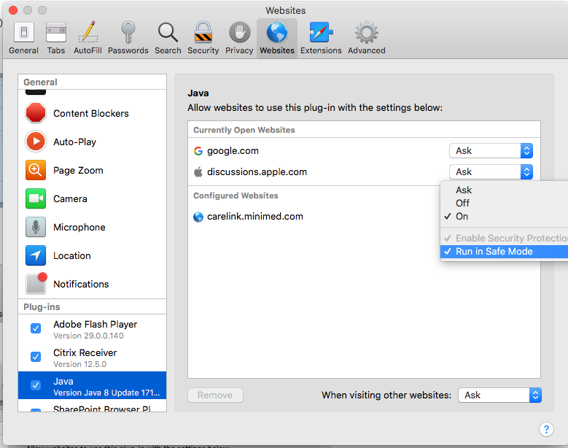
Task: Select the Content Blockers stop-sign icon
Action: (36, 113)
